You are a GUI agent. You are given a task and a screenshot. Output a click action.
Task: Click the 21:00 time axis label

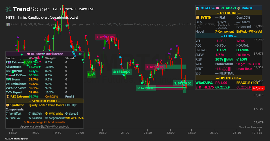click(x=125, y=133)
